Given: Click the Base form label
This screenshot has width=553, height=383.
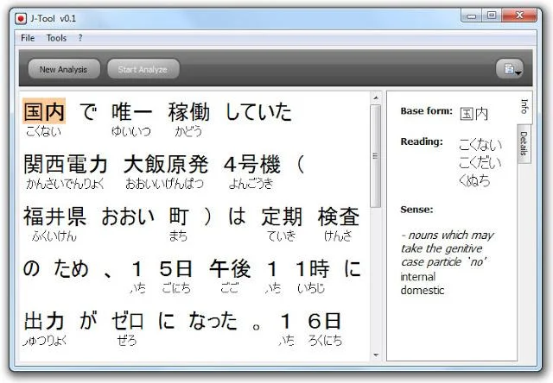Looking at the screenshot, I should pyautogui.click(x=426, y=111).
